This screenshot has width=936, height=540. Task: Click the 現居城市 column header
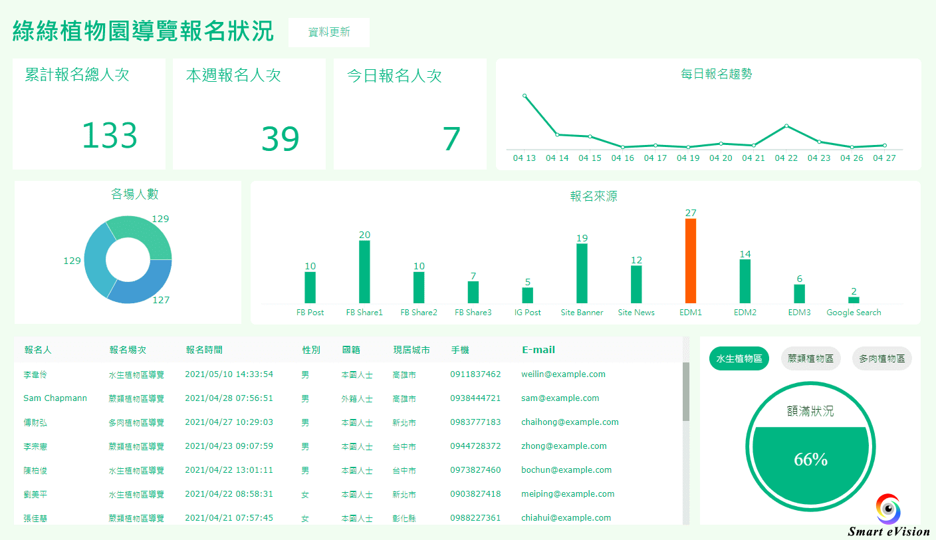411,350
